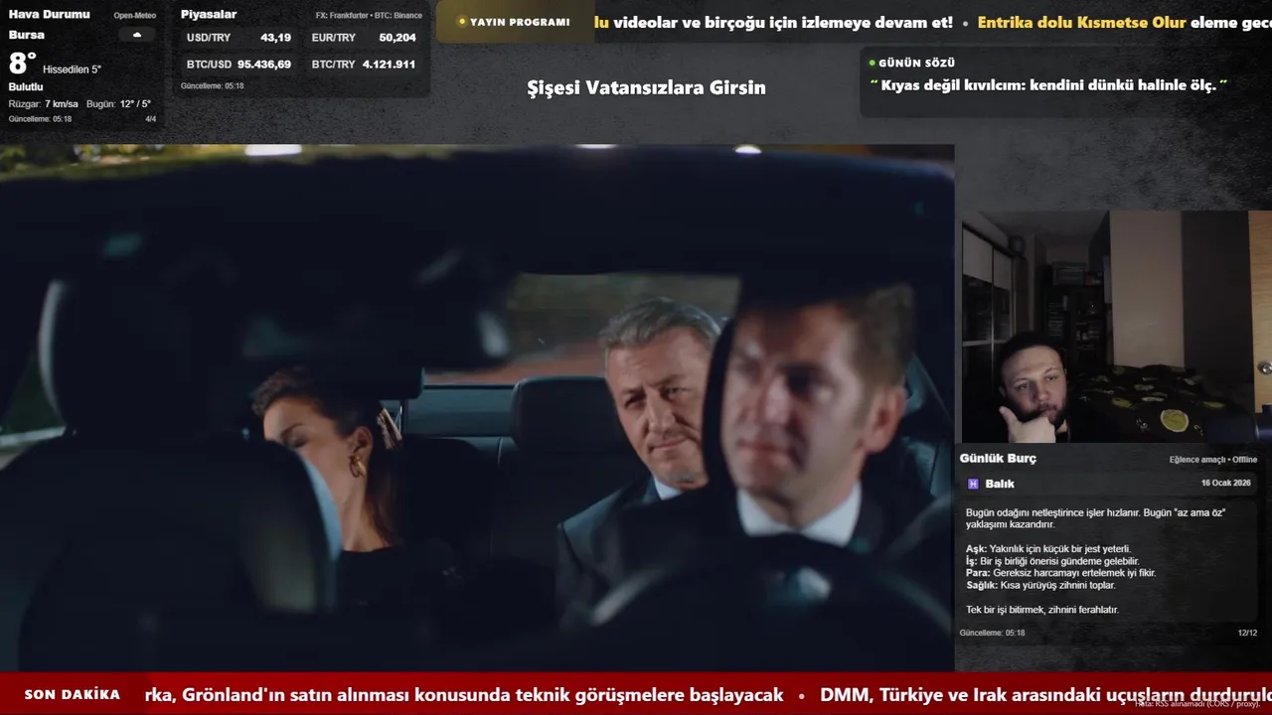Select the EUR/TRY rate cell
Viewport: 1272px width, 715px height.
point(364,38)
